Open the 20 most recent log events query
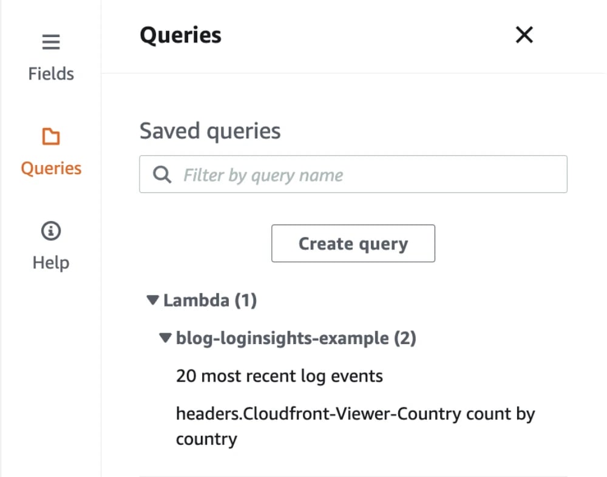 (279, 376)
